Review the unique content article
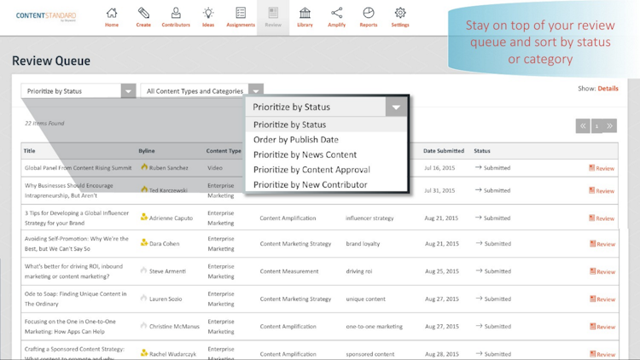 click(602, 299)
